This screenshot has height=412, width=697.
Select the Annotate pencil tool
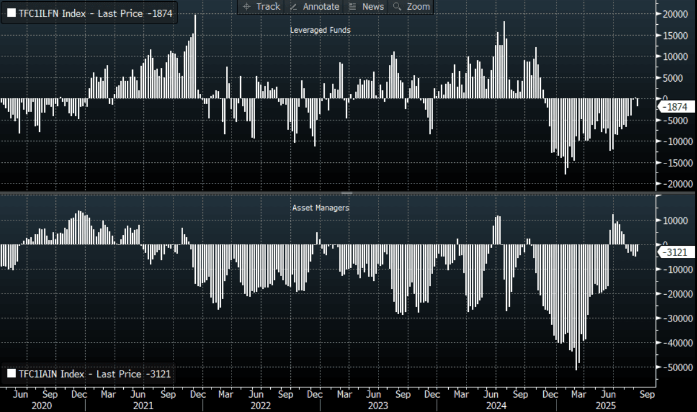[x=315, y=6]
